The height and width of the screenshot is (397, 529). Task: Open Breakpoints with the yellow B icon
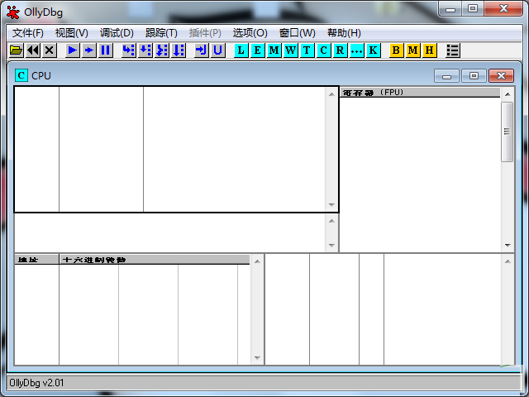click(397, 50)
